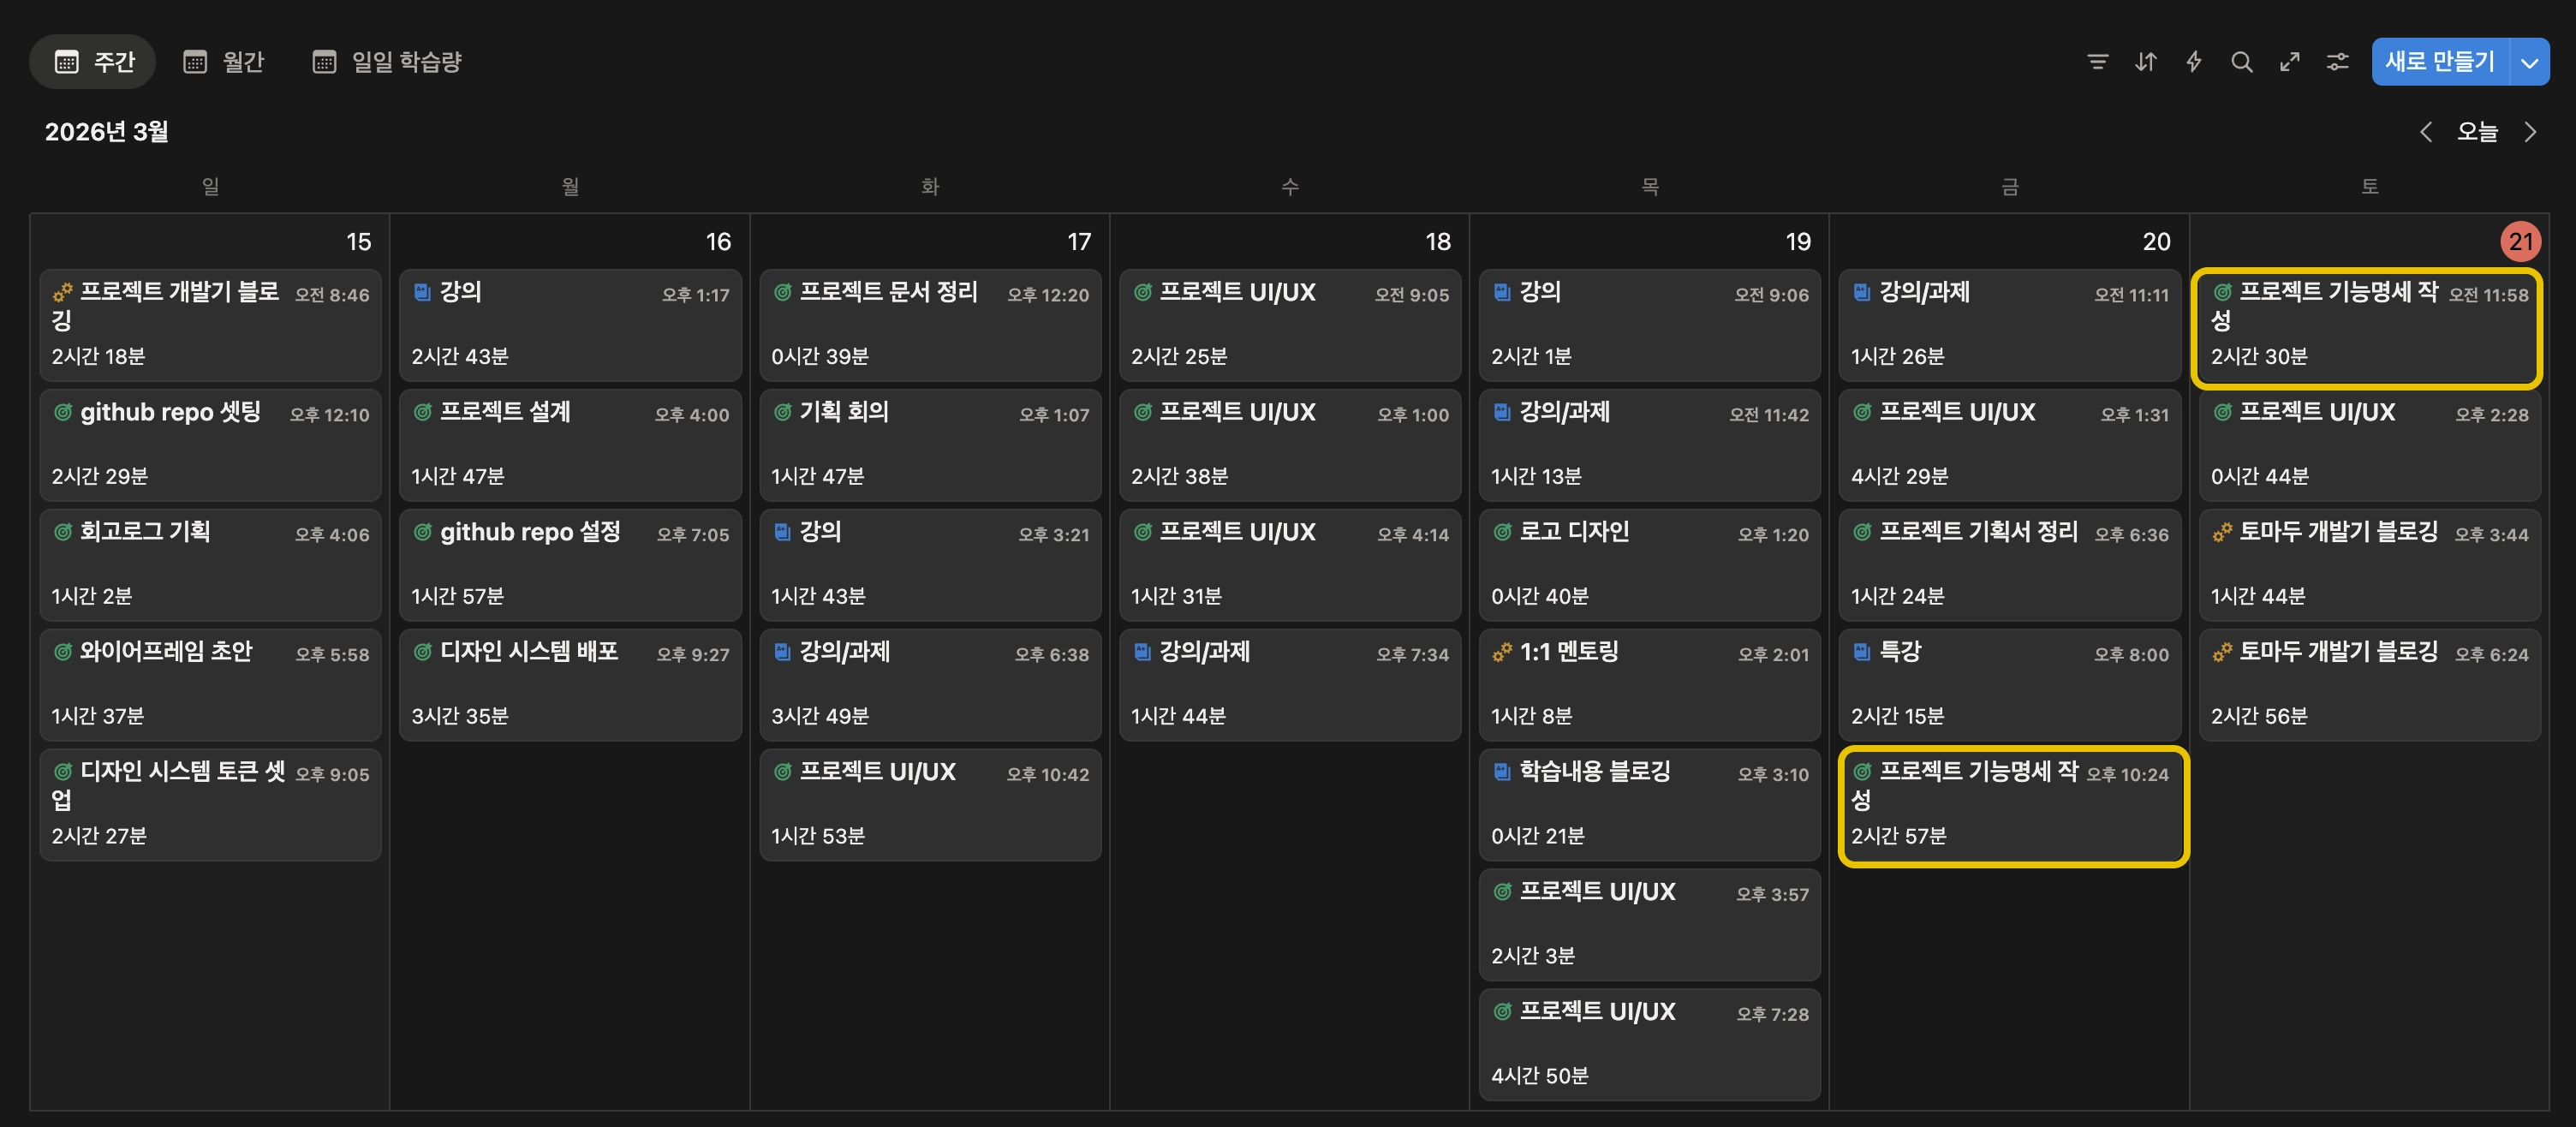Open search with magnifier icon
This screenshot has width=2576, height=1127.
pyautogui.click(x=2241, y=62)
